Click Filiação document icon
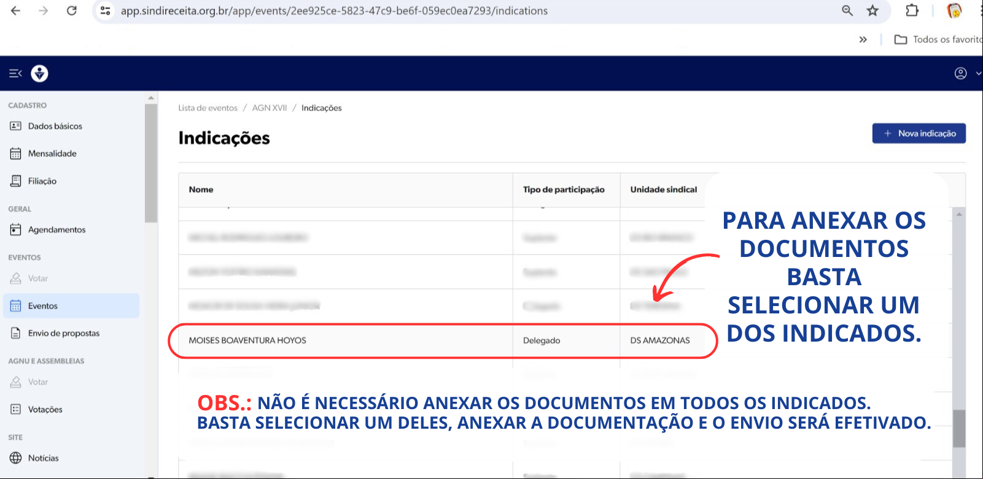The height and width of the screenshot is (479, 983). (x=16, y=181)
